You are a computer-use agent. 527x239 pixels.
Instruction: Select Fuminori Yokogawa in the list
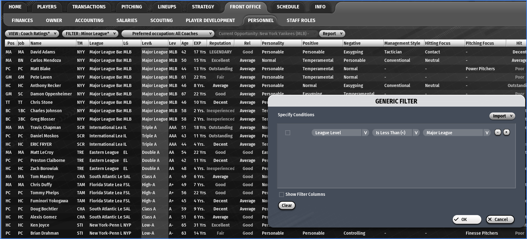tap(49, 201)
